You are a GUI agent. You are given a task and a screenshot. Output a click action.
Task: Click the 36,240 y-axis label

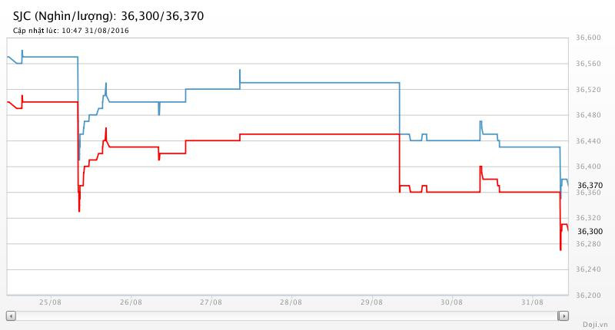coord(588,269)
